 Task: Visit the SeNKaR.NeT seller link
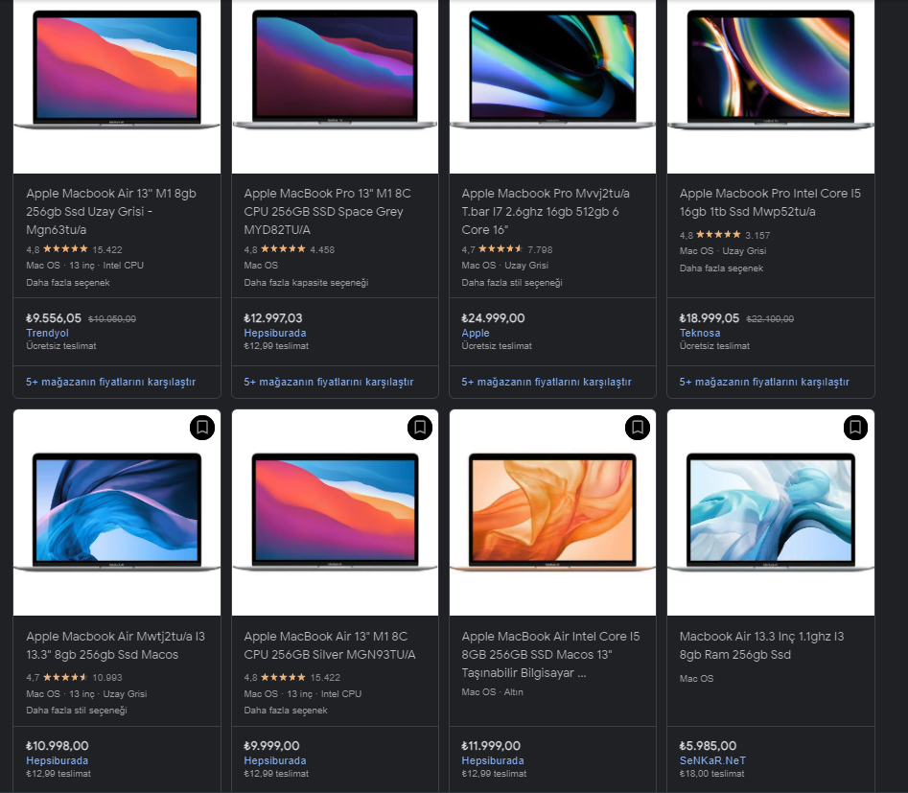(x=712, y=760)
